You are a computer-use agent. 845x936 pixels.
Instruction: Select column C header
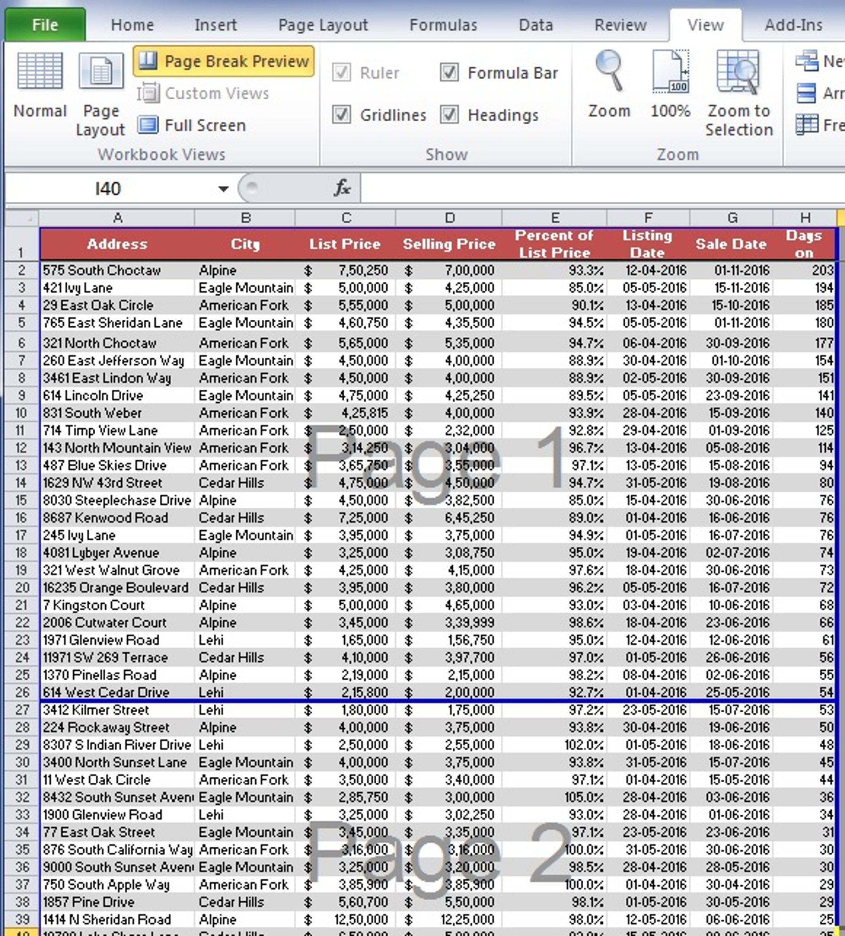tap(346, 217)
